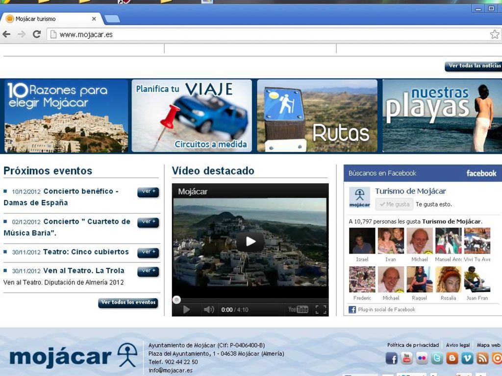Image resolution: width=502 pixels, height=376 pixels.
Task: Click the browser forward arrow
Action: pos(22,34)
